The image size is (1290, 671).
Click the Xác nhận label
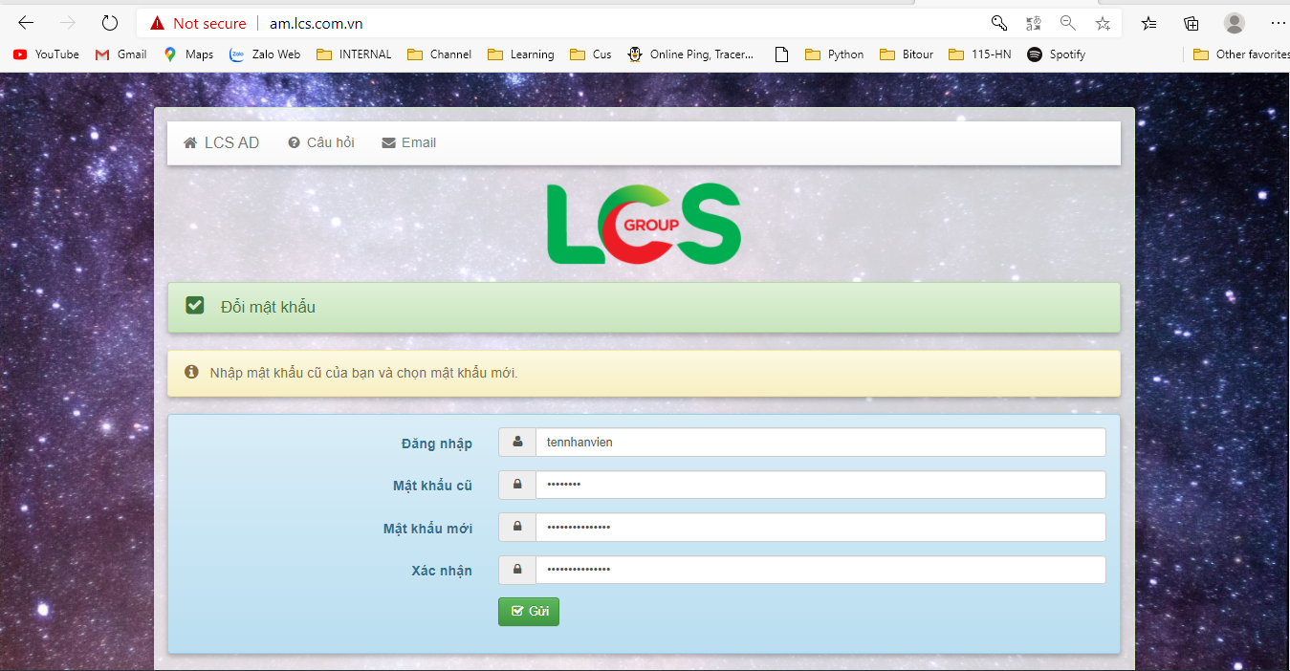(442, 571)
